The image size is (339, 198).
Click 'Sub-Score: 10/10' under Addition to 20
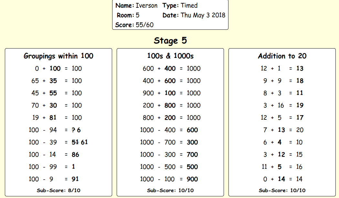click(282, 191)
